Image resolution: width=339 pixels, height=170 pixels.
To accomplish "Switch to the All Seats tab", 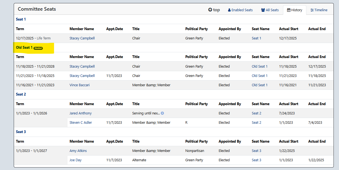I will pos(270,10).
